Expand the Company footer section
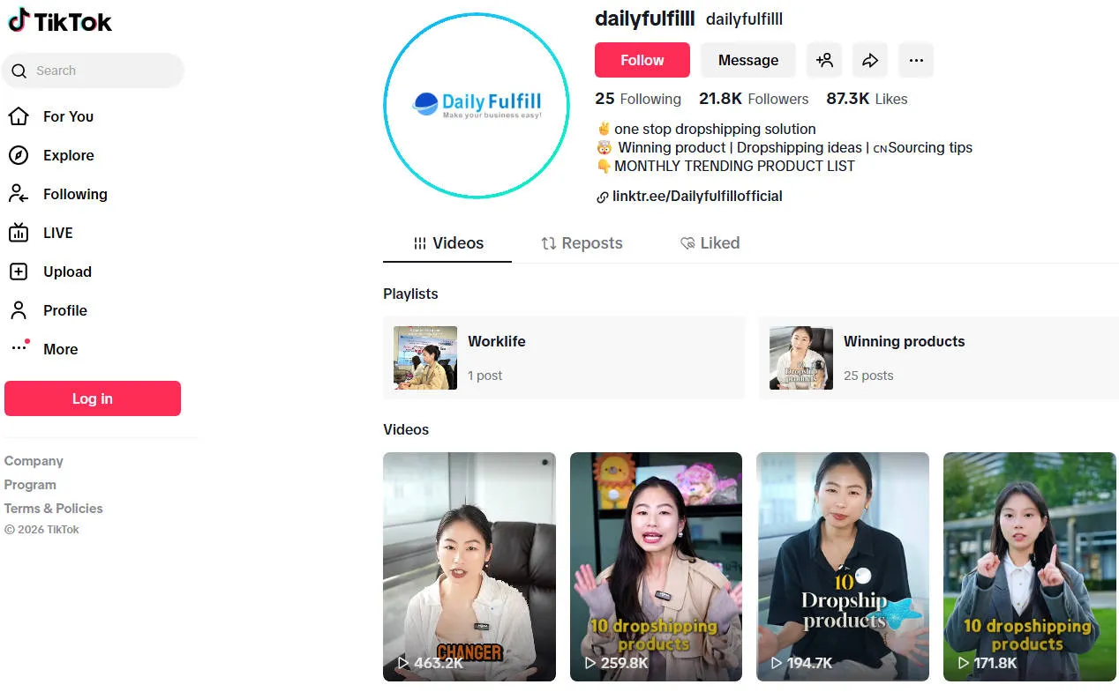 (x=34, y=461)
